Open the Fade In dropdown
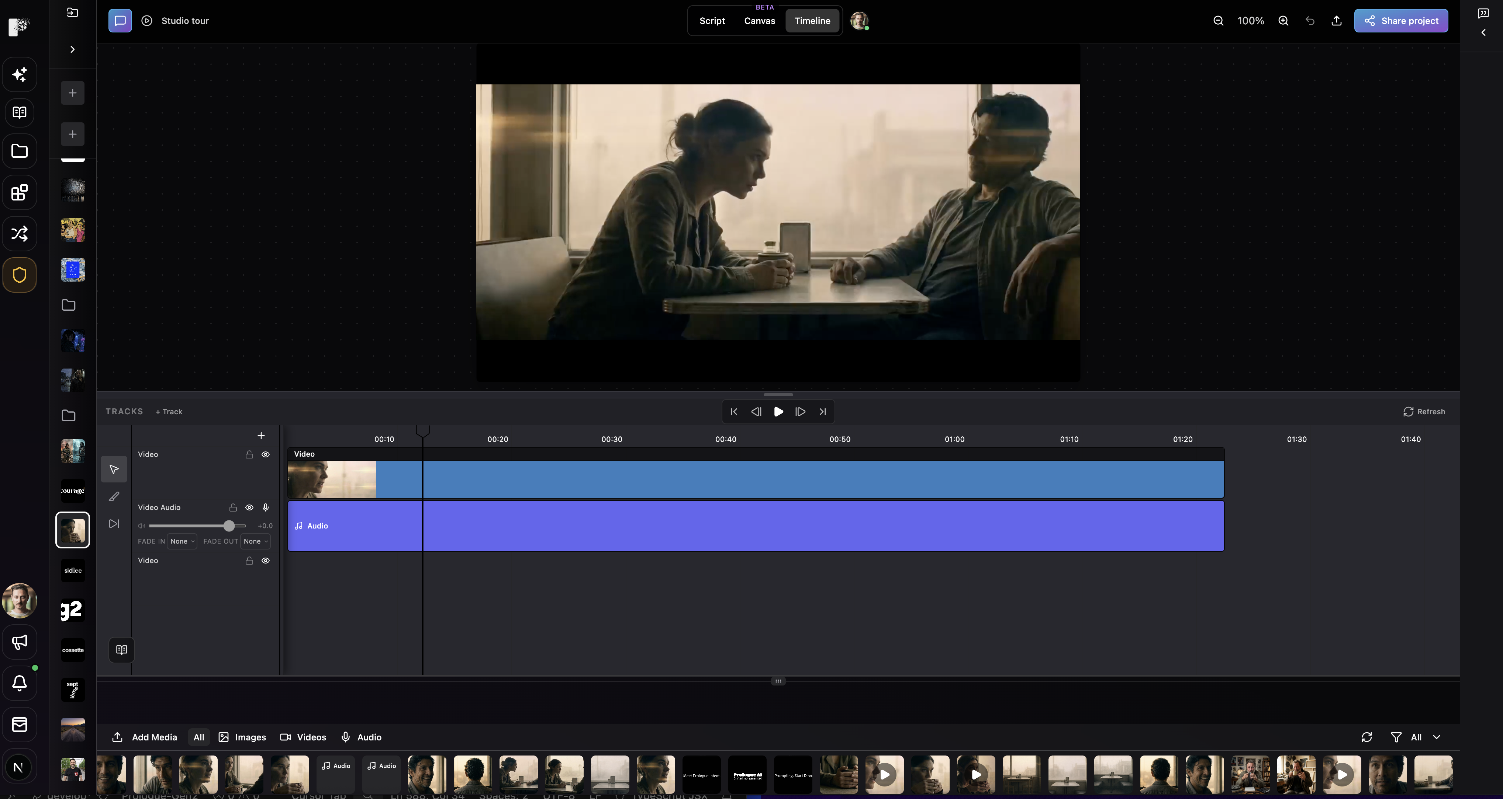 tap(182, 541)
